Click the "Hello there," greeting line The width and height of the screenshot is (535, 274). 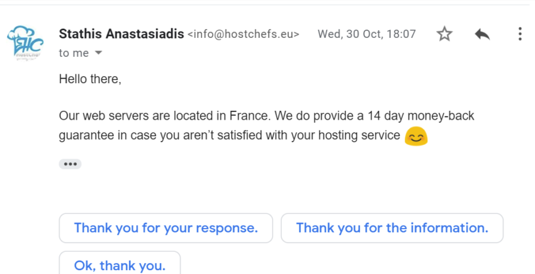(x=90, y=79)
